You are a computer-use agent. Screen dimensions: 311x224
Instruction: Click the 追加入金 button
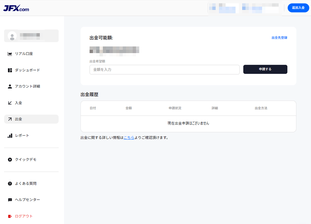tap(298, 8)
